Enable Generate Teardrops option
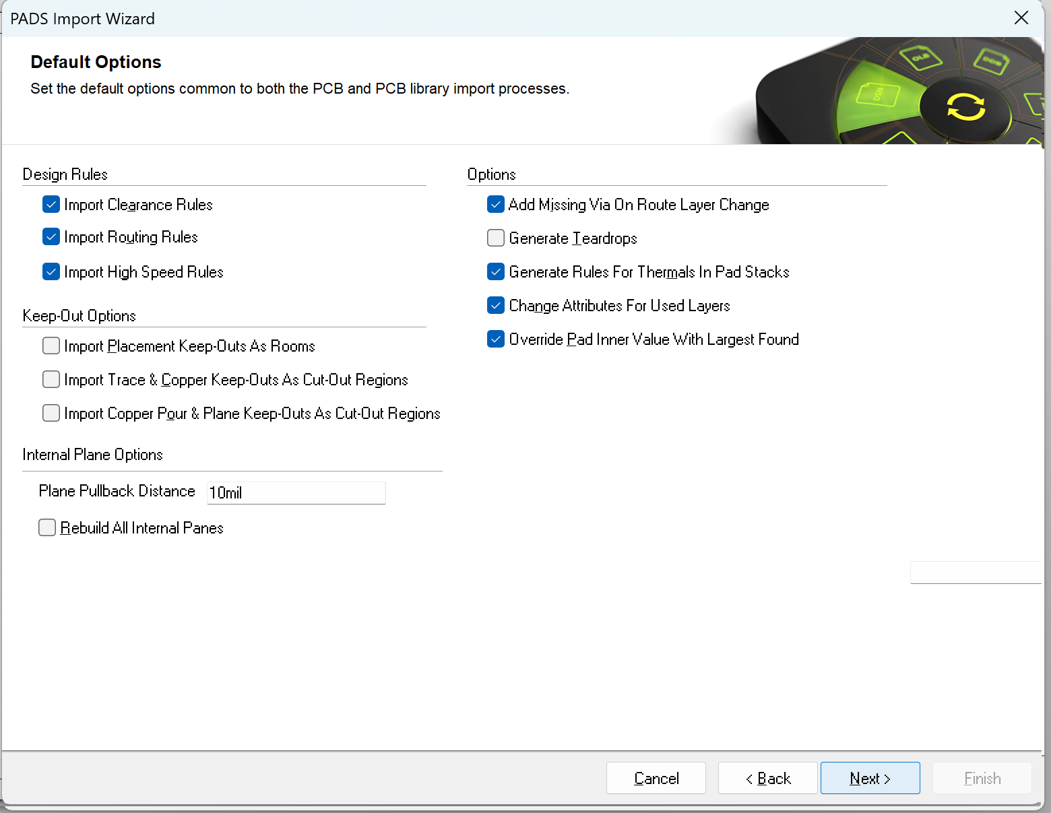The image size is (1051, 813). coord(496,238)
